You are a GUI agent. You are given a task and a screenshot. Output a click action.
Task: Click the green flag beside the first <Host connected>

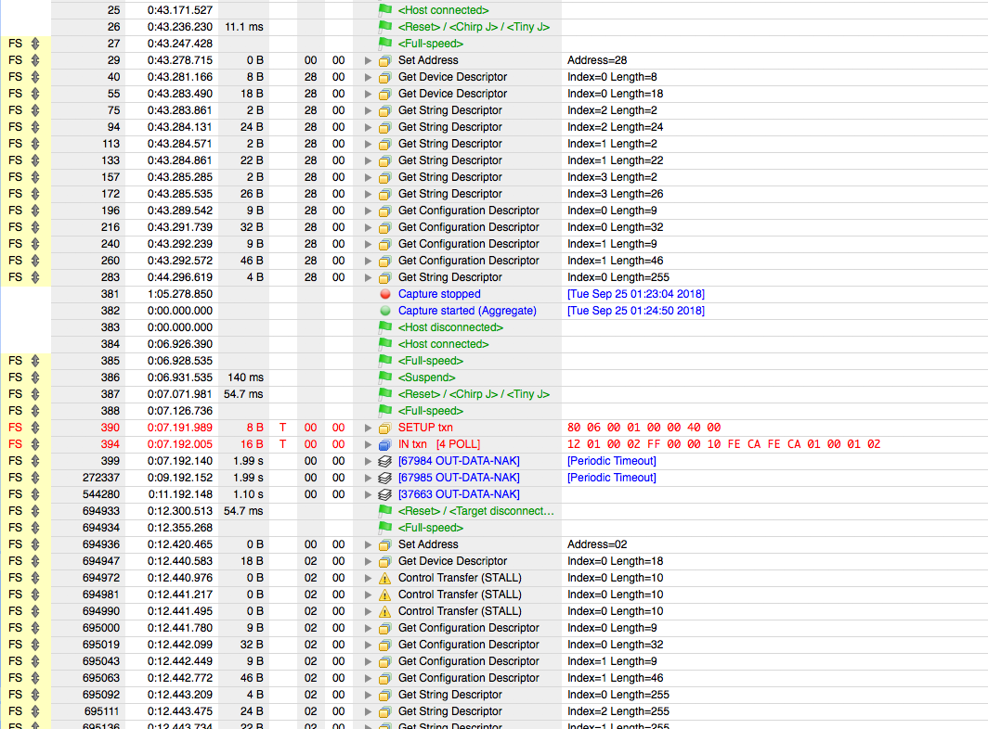point(385,10)
